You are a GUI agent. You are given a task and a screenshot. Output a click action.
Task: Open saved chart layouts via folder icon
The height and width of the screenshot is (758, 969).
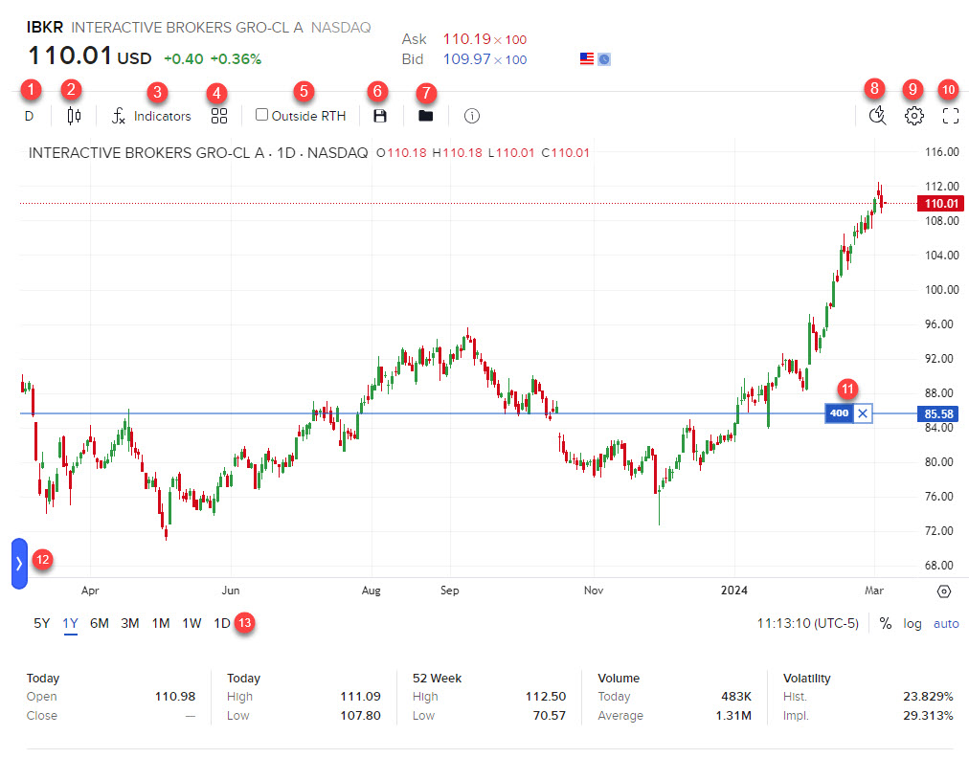click(x=425, y=115)
